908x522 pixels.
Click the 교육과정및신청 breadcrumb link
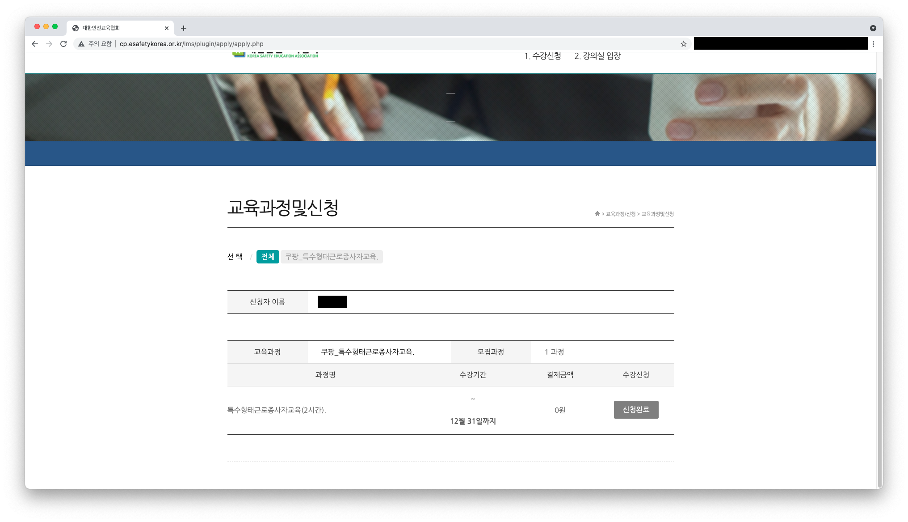(657, 214)
